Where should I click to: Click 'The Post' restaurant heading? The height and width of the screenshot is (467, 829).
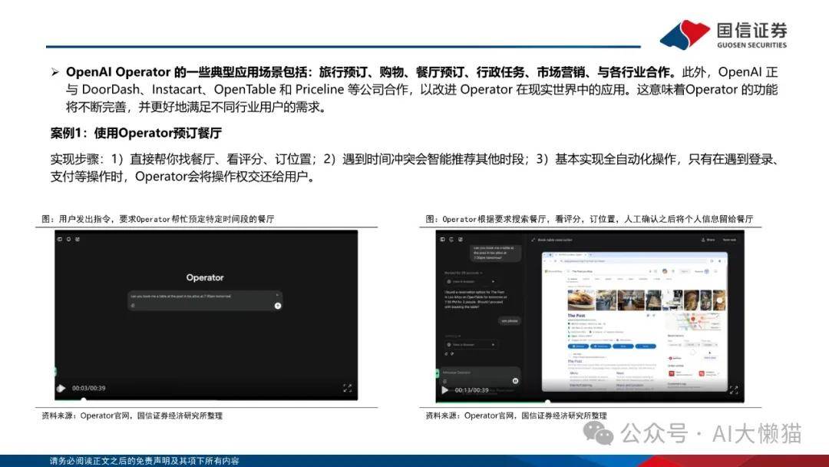coord(576,316)
